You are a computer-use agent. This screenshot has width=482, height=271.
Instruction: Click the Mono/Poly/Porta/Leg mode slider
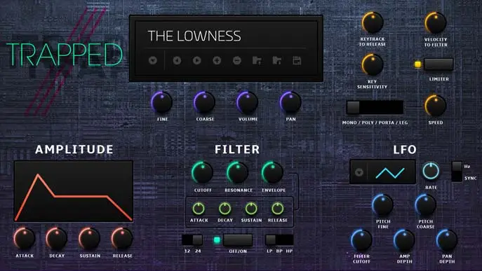pyautogui.click(x=375, y=107)
